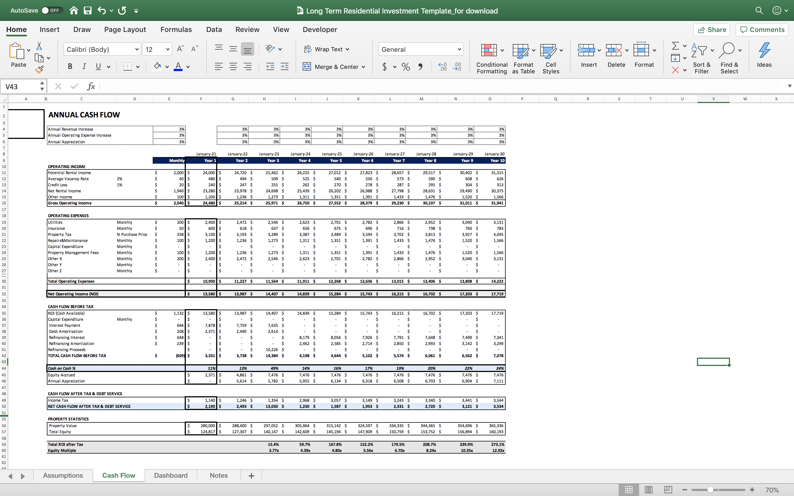Add new sheet with plus button

pos(251,476)
